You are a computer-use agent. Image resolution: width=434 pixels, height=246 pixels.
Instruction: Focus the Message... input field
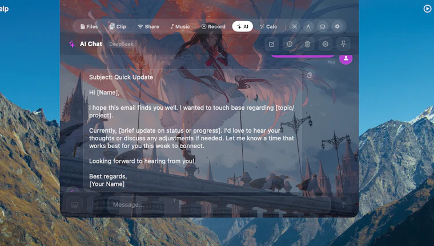coord(219,205)
